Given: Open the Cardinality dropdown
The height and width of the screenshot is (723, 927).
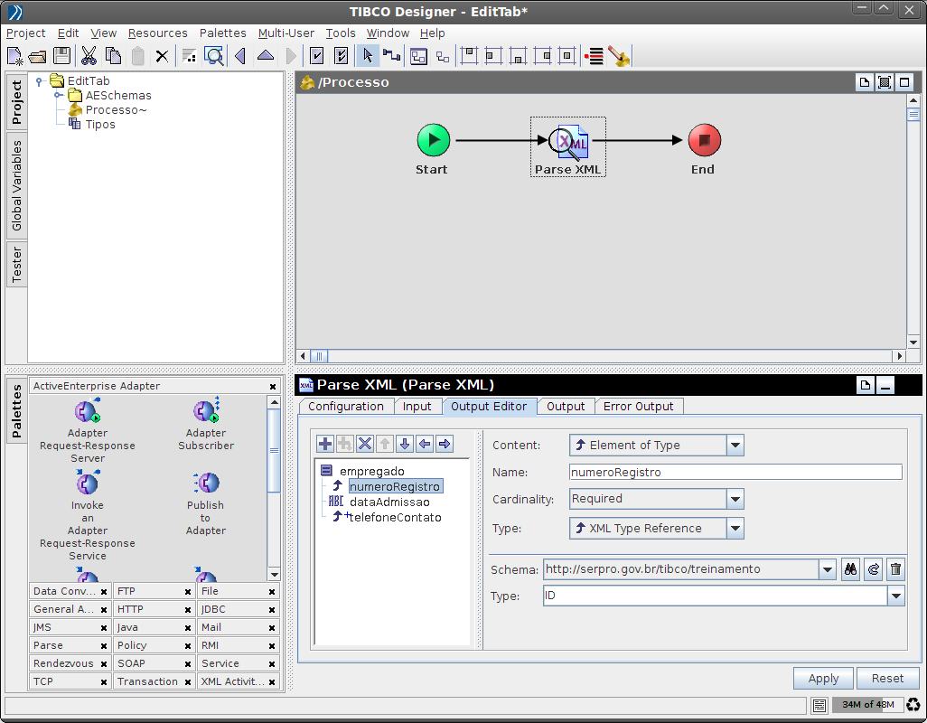Looking at the screenshot, I should coord(735,499).
